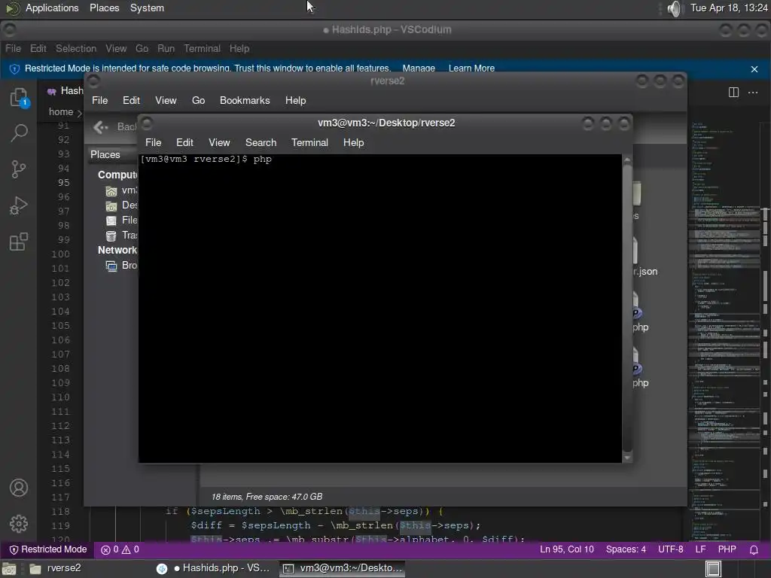Open the file manager Edit menu
771x578 pixels.
pos(131,100)
